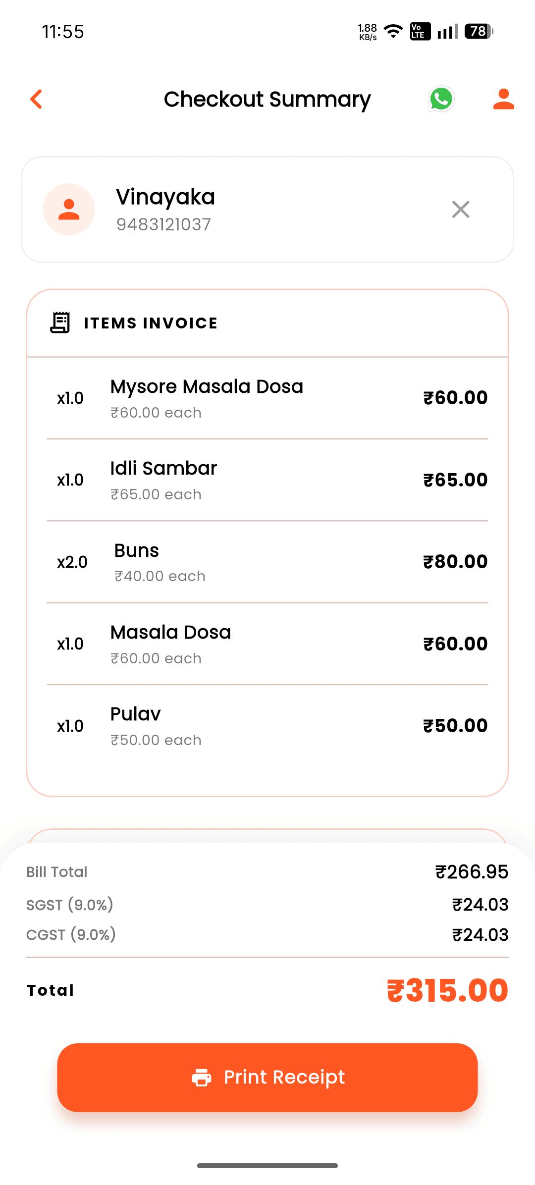Tap Vinayaka's customer avatar icon

pyautogui.click(x=69, y=210)
